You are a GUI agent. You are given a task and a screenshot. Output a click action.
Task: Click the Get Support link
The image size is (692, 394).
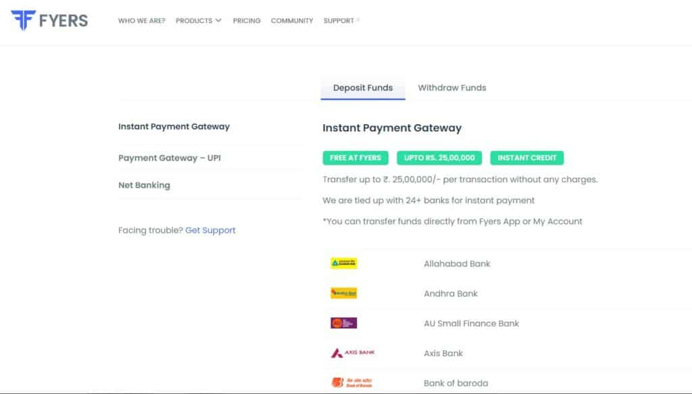tap(211, 230)
